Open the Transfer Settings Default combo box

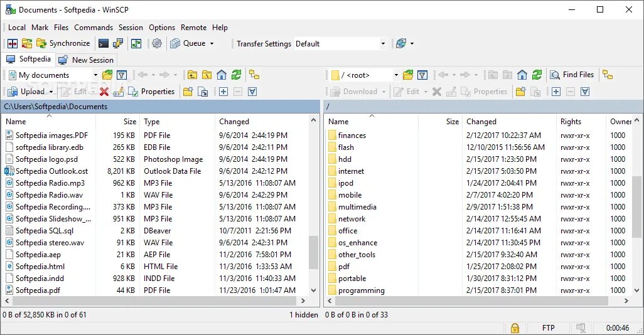(340, 44)
